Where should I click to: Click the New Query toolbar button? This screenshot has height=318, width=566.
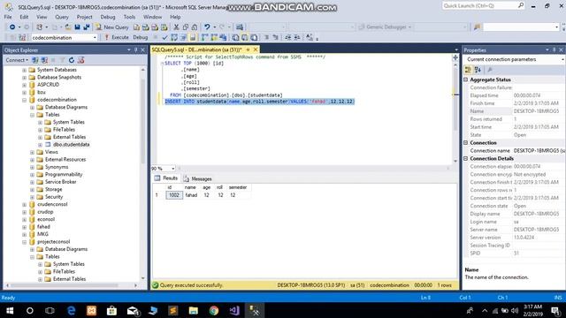coord(112,27)
